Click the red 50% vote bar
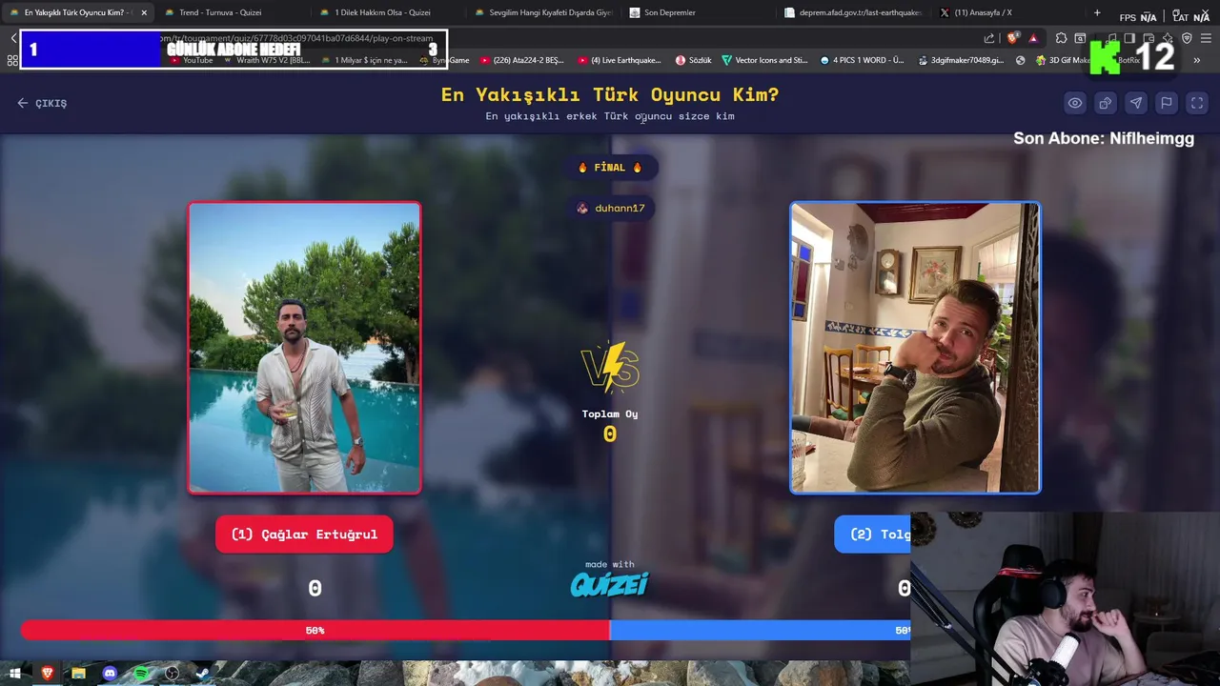Screen dimensions: 1220x686 315,631
